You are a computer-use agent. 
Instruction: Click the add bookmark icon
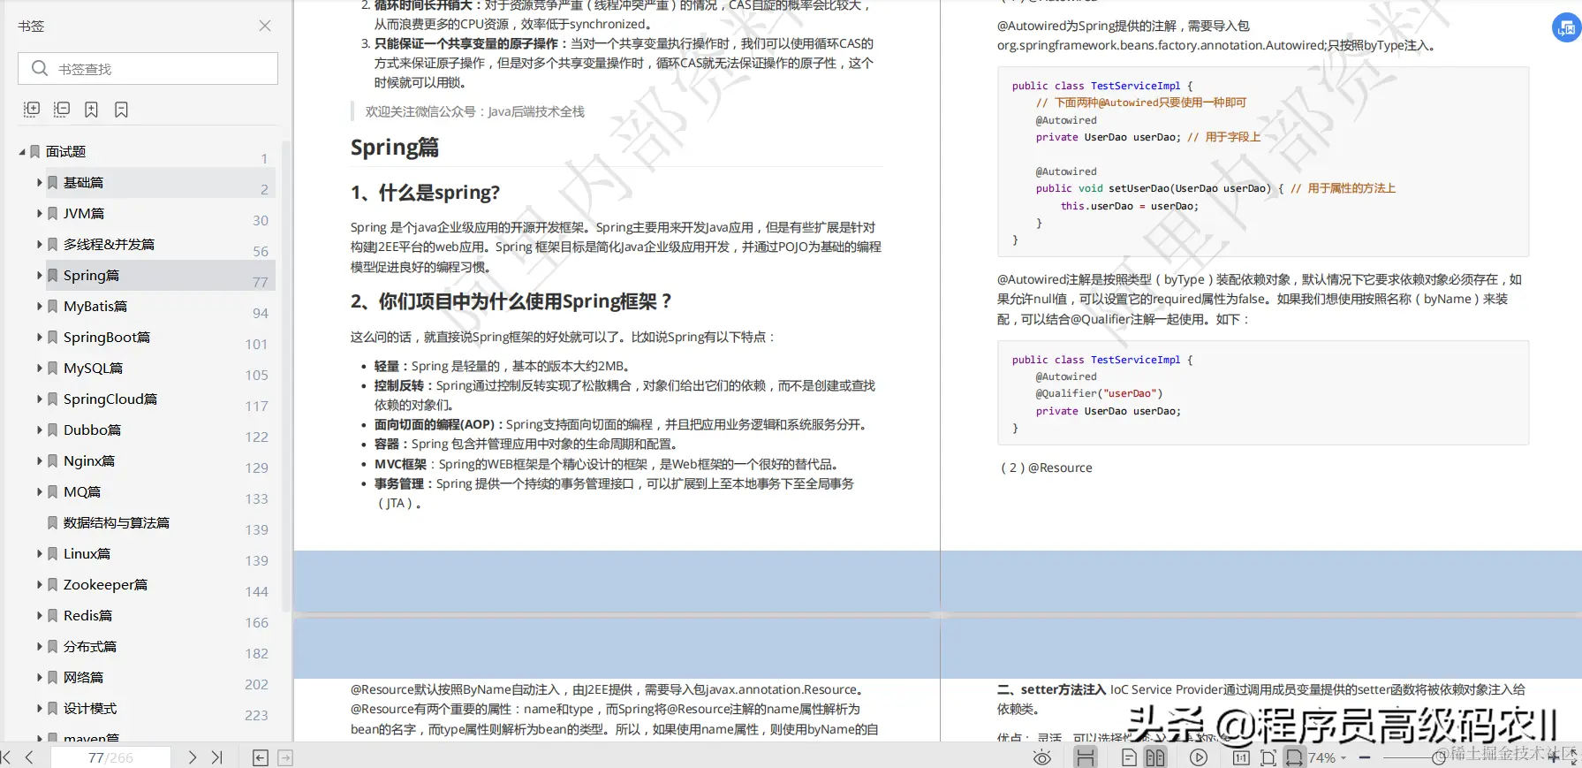click(x=91, y=110)
